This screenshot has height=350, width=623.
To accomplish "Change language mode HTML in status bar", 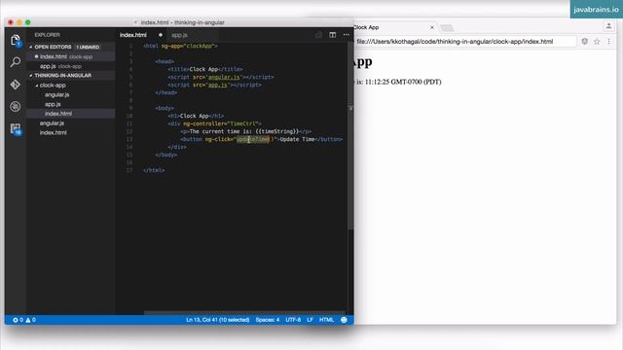I will 327,320.
